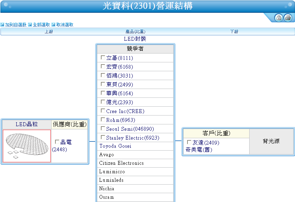
Task: Open the 華興(6164) competitor link
Action: pyautogui.click(x=120, y=93)
